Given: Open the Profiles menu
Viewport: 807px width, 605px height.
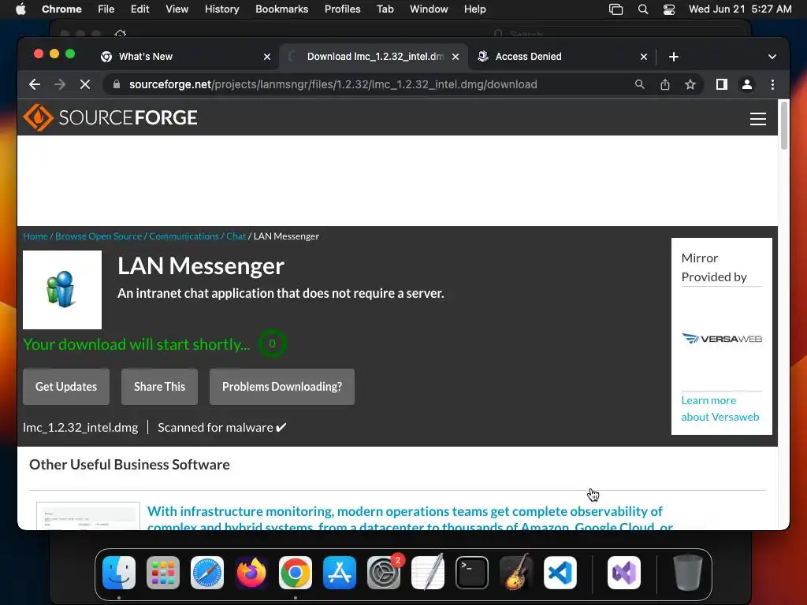Looking at the screenshot, I should tap(342, 9).
